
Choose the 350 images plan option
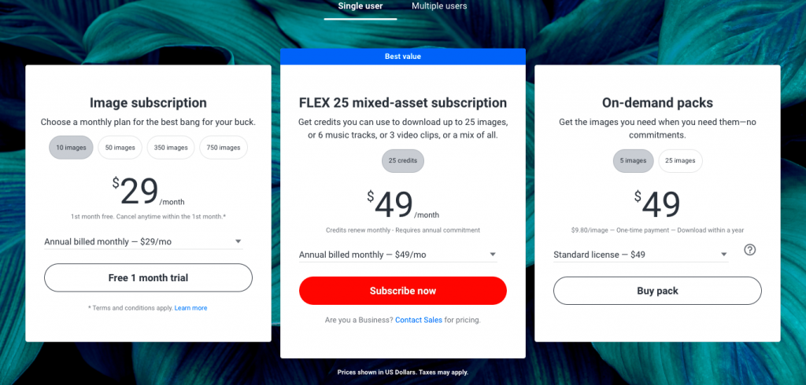172,148
